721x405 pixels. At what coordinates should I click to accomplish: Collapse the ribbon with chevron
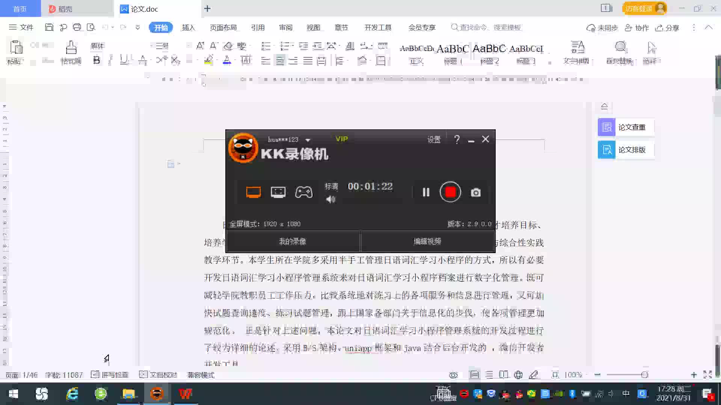click(709, 27)
